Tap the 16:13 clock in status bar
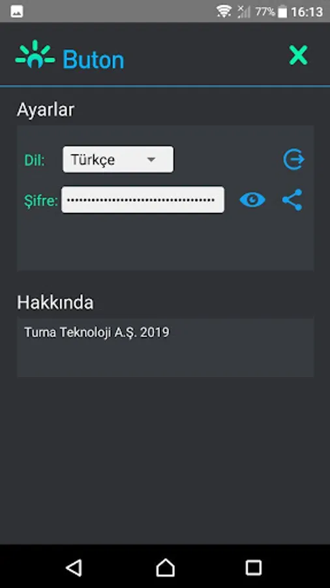The height and width of the screenshot is (588, 330). pos(307,12)
